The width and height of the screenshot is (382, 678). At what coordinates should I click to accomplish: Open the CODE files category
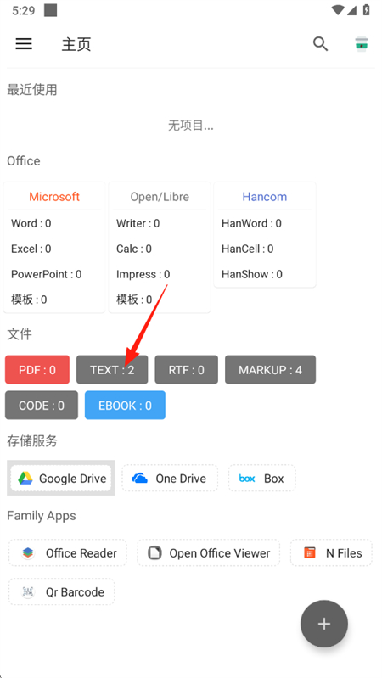(x=42, y=405)
